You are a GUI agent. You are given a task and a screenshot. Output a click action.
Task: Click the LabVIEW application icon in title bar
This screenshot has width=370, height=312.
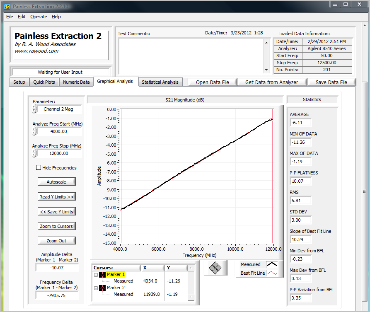(7, 6)
